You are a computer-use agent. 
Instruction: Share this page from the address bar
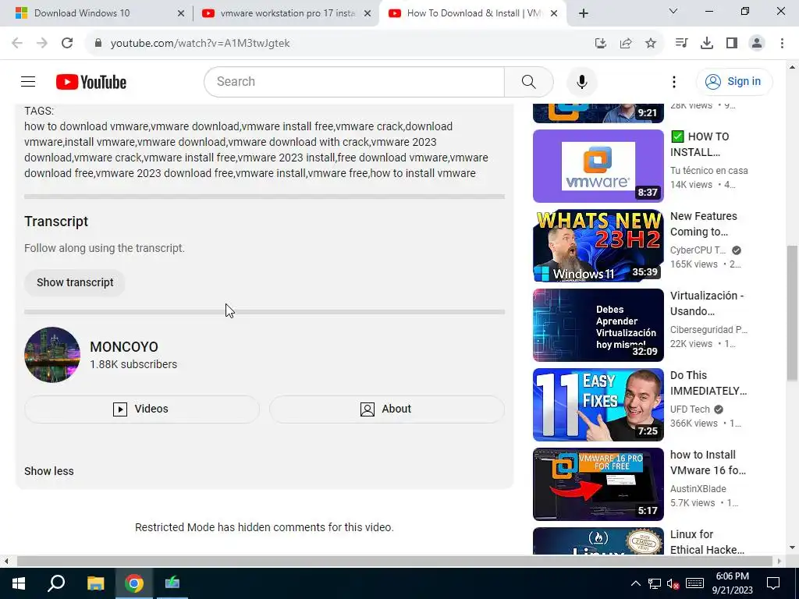click(x=626, y=44)
